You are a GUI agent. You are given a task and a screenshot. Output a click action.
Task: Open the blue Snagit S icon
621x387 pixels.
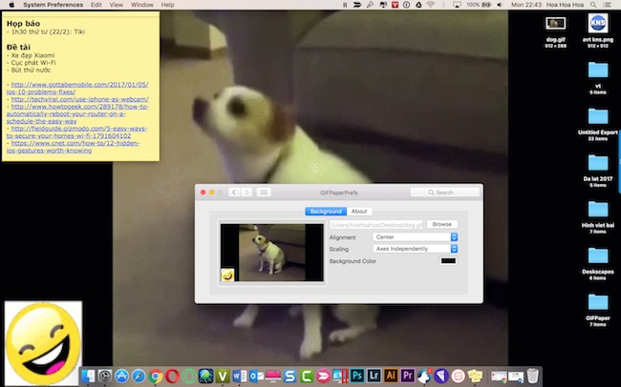(x=289, y=376)
